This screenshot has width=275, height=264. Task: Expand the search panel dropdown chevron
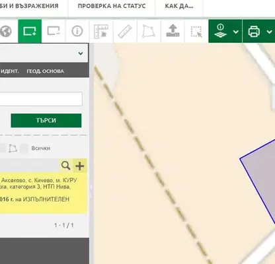pos(81,53)
